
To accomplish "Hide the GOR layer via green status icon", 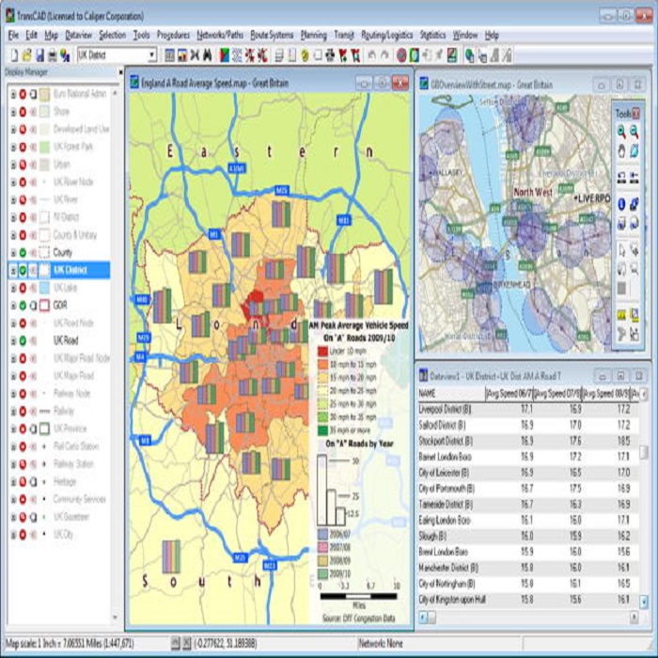I will (x=22, y=305).
